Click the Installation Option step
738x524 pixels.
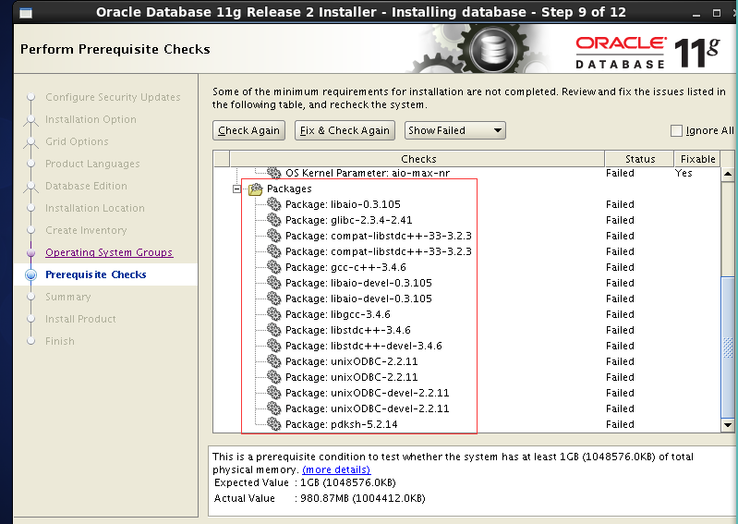[91, 119]
